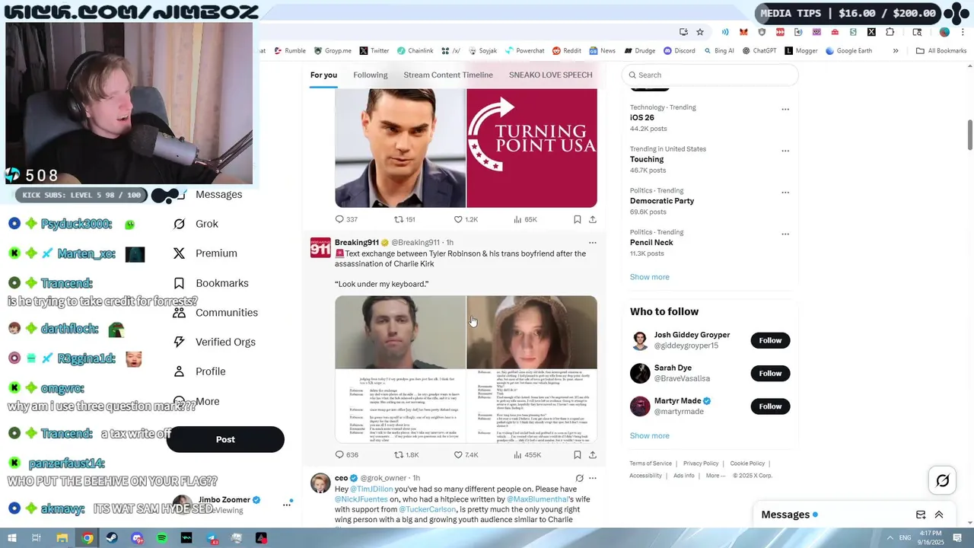Open the Google Earth bookmark
Screen dimensions: 974x548
(848, 51)
